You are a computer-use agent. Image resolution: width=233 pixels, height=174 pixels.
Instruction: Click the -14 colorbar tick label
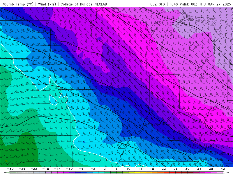coord(57,169)
